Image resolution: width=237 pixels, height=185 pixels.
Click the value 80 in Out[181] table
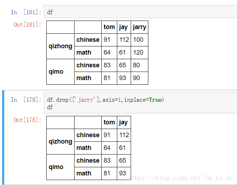click(140, 65)
